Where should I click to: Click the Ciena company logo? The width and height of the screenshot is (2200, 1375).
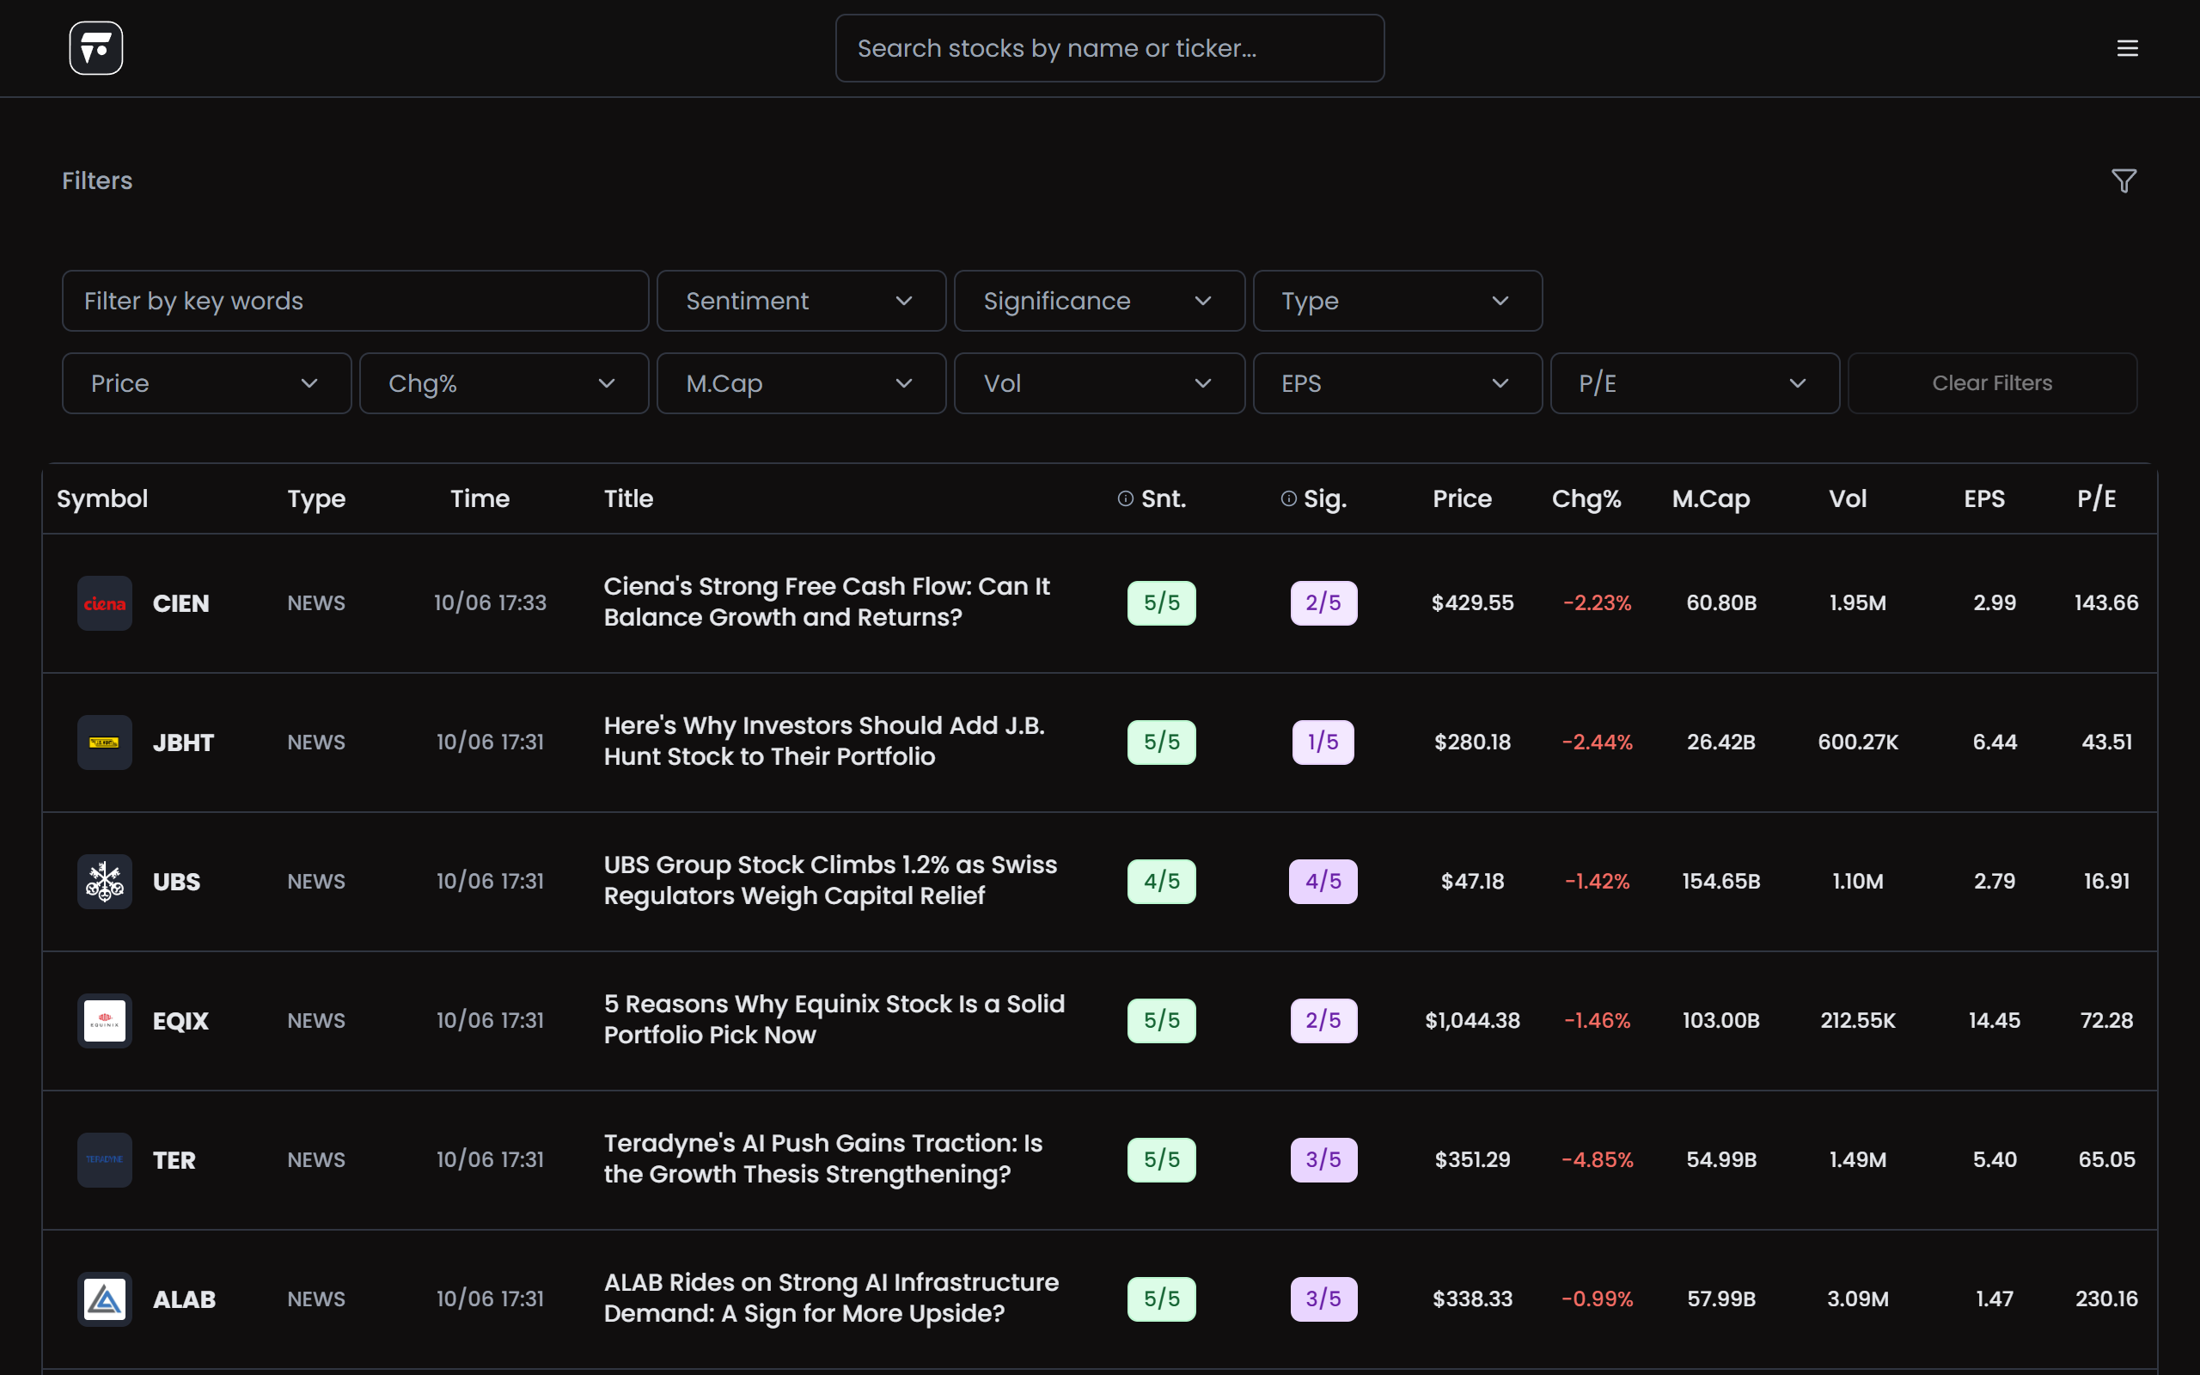105,603
